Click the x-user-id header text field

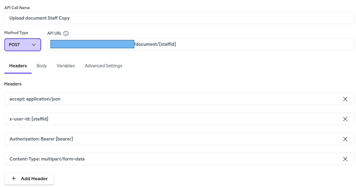point(171,119)
